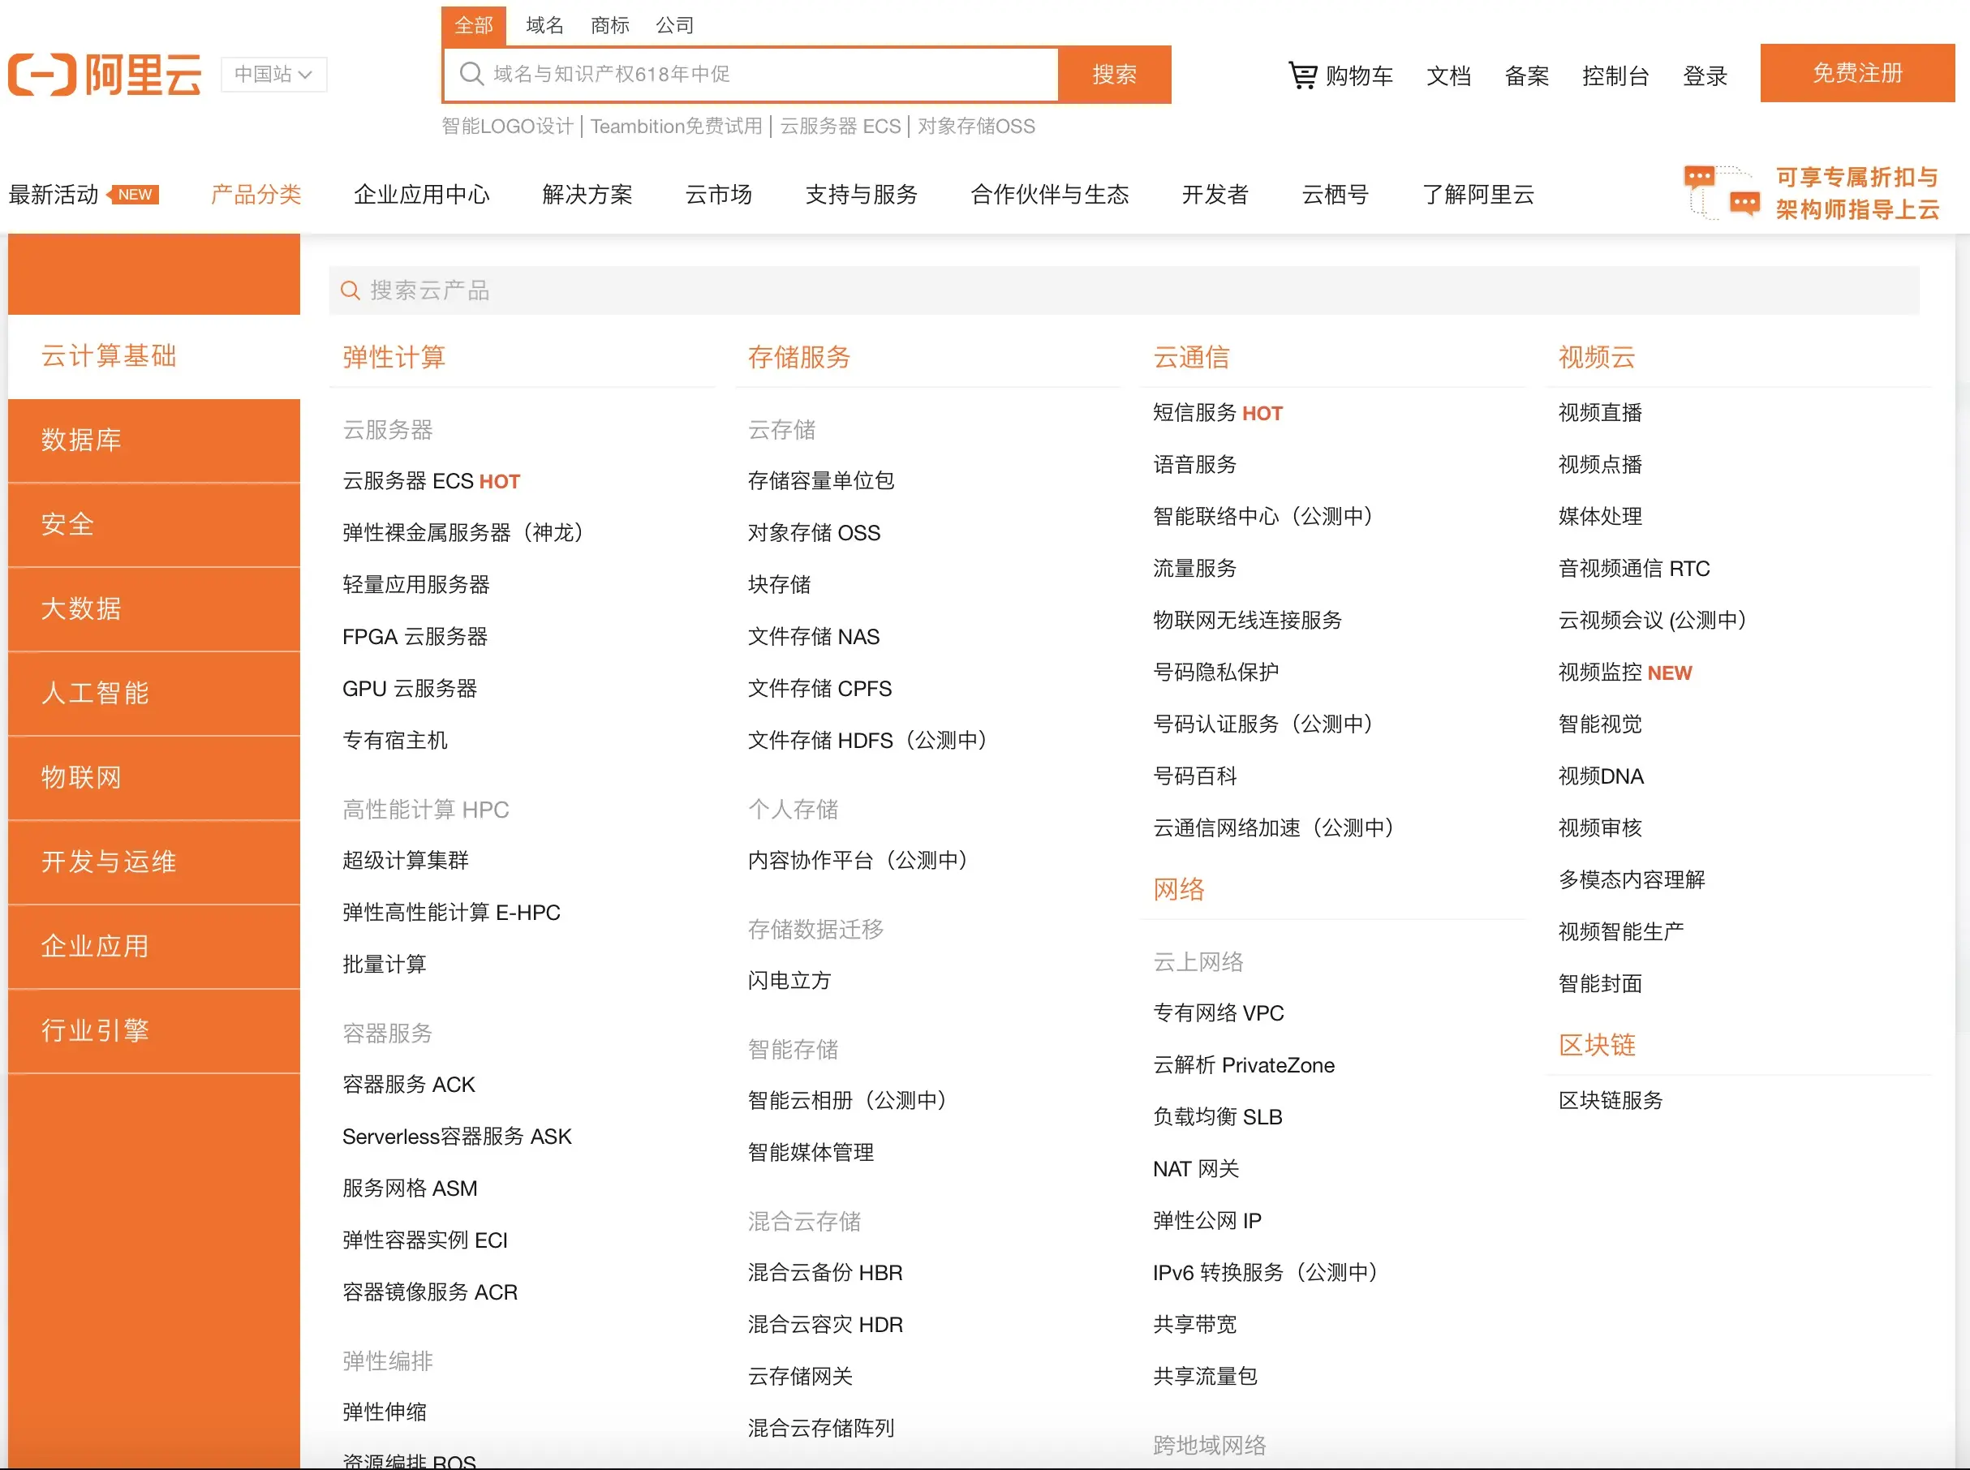
Task: Switch to the 域名 search tab
Action: 544,25
